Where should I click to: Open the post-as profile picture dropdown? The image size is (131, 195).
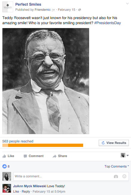pyautogui.click(x=125, y=155)
